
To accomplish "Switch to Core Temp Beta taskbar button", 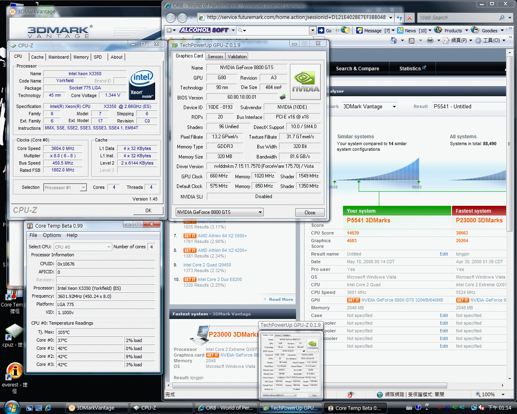I will coord(355,408).
